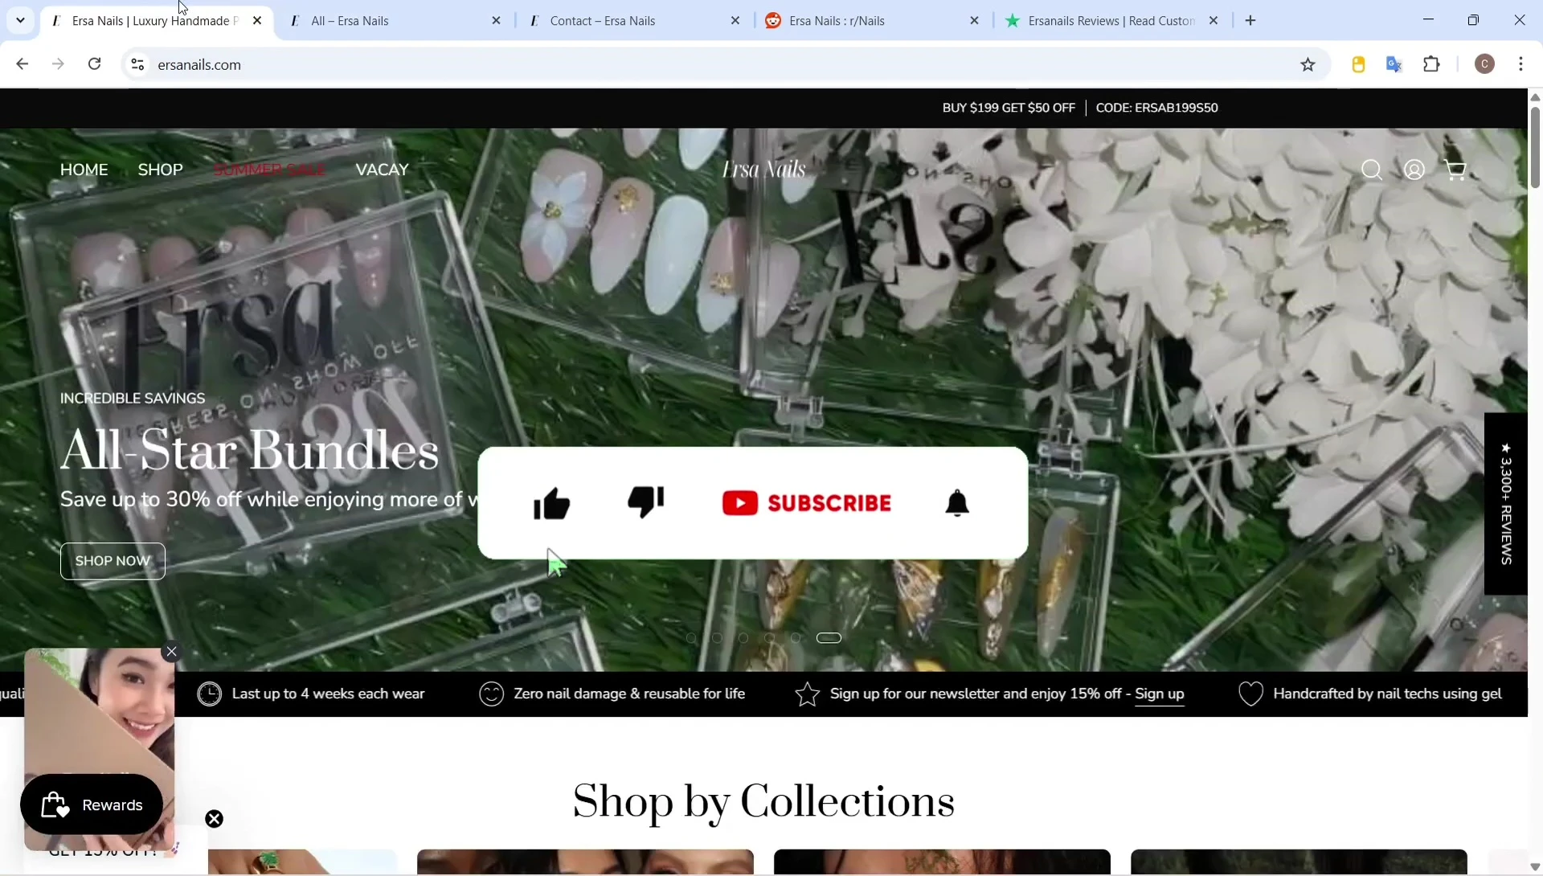Select the first carousel slide dot
The width and height of the screenshot is (1543, 876).
point(691,638)
